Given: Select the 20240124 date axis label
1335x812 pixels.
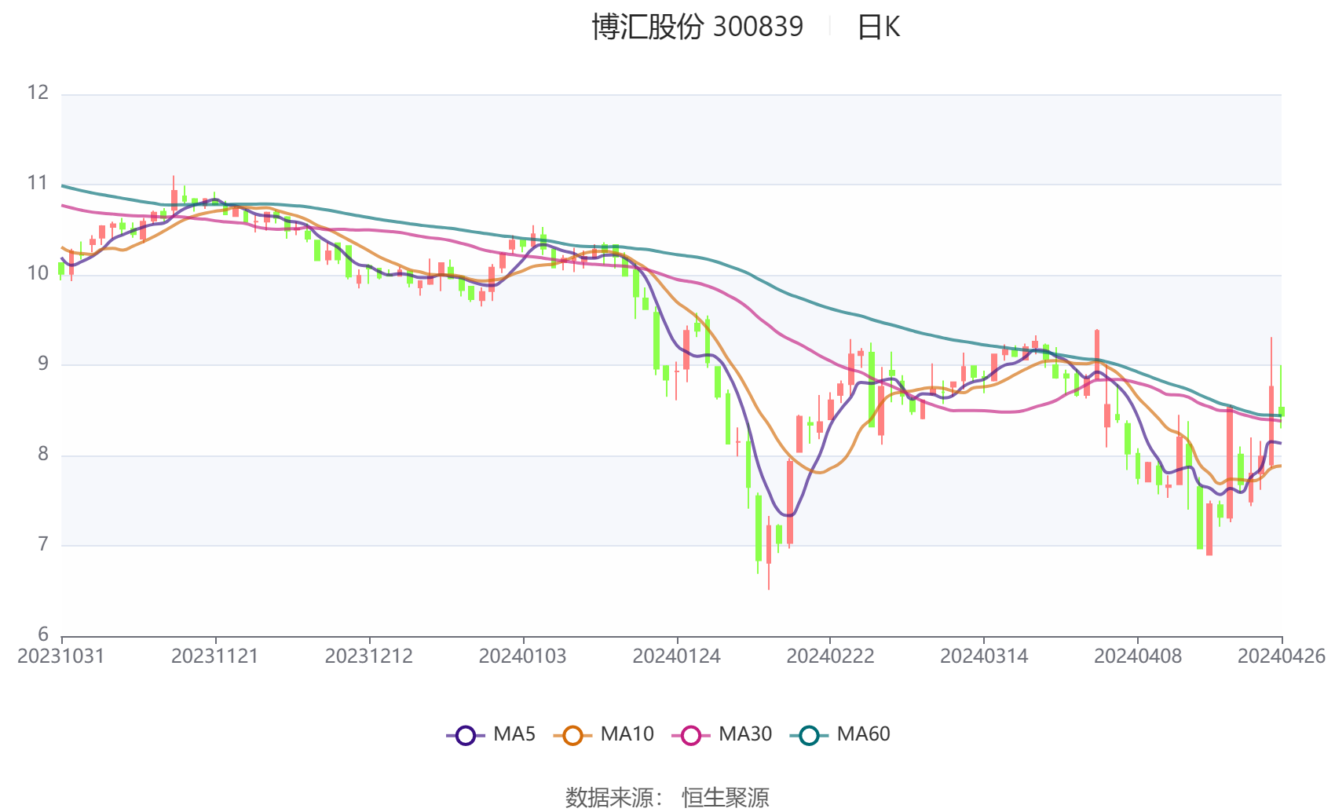Looking at the screenshot, I should (677, 657).
